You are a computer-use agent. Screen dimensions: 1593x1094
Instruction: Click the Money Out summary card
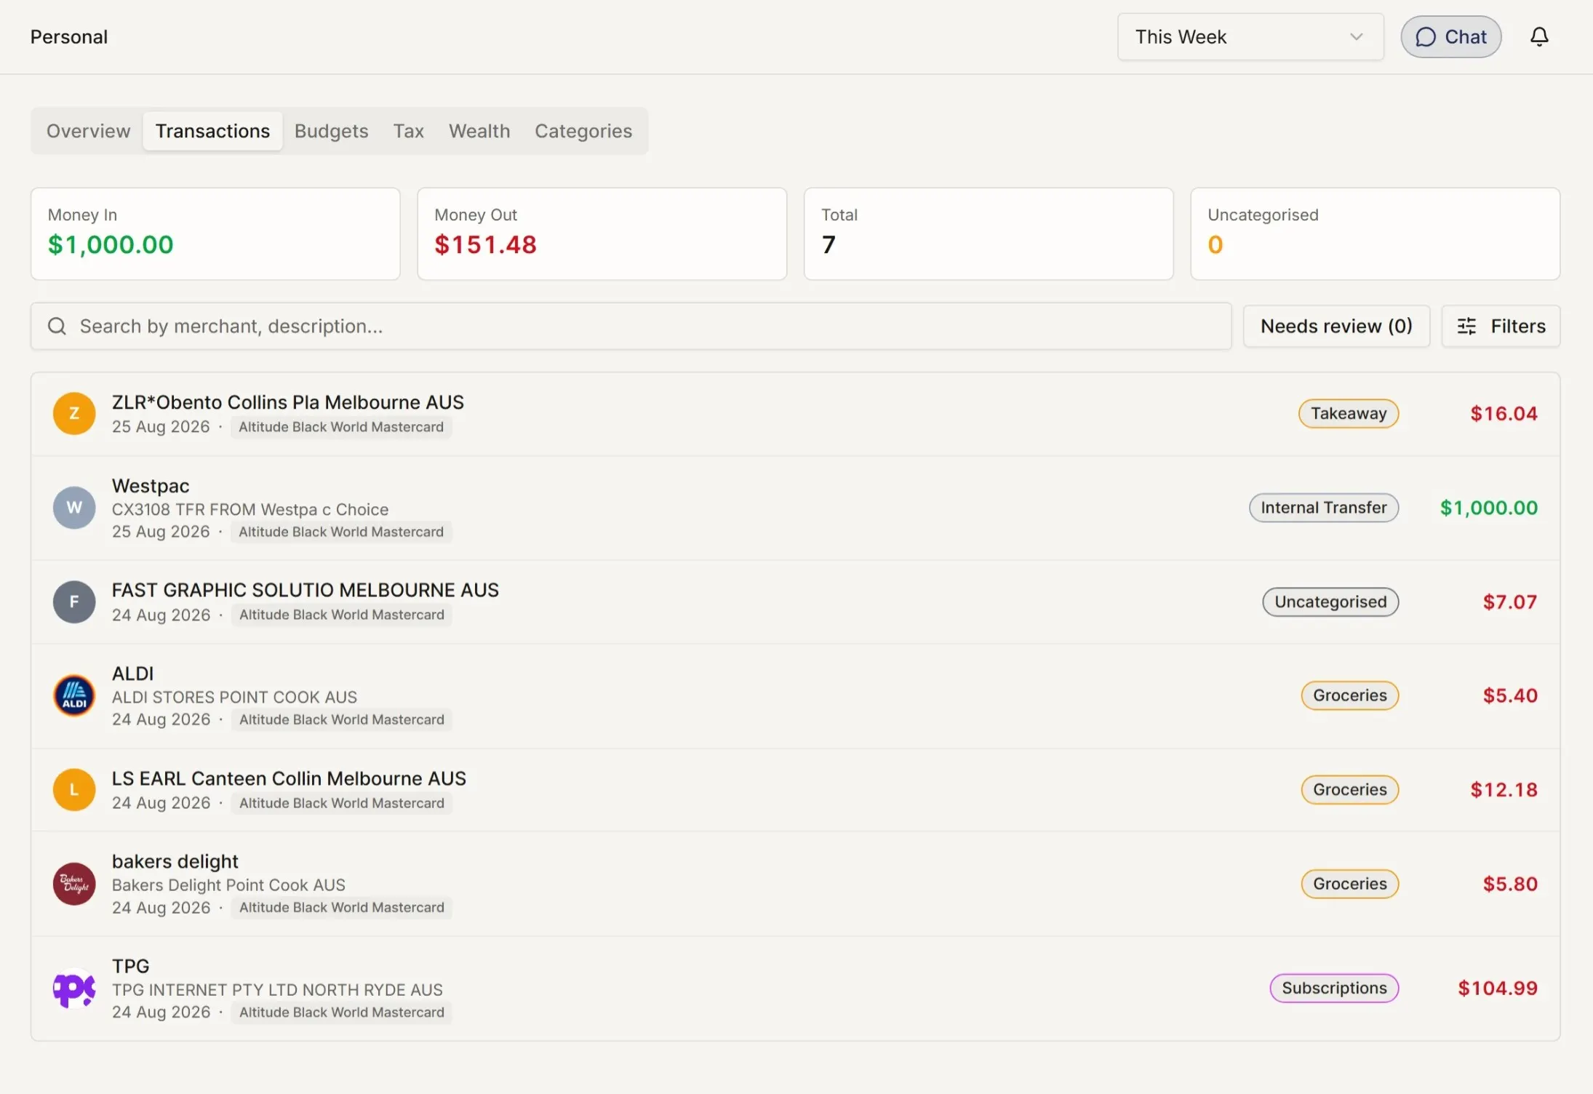[x=602, y=234]
